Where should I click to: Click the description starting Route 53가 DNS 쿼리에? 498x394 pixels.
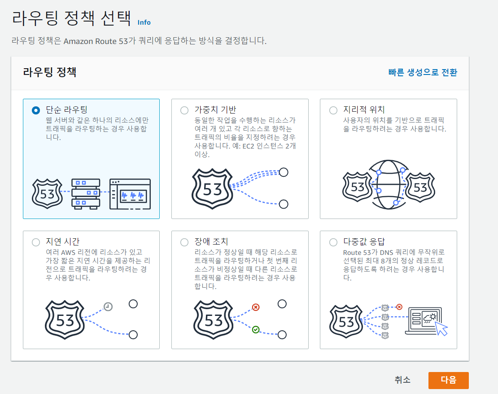click(x=394, y=265)
